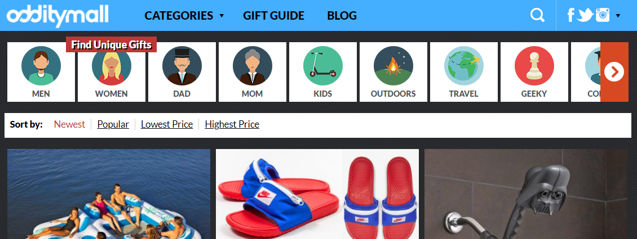637x239 pixels.
Task: Expand the Categories dropdown menu
Action: point(184,15)
